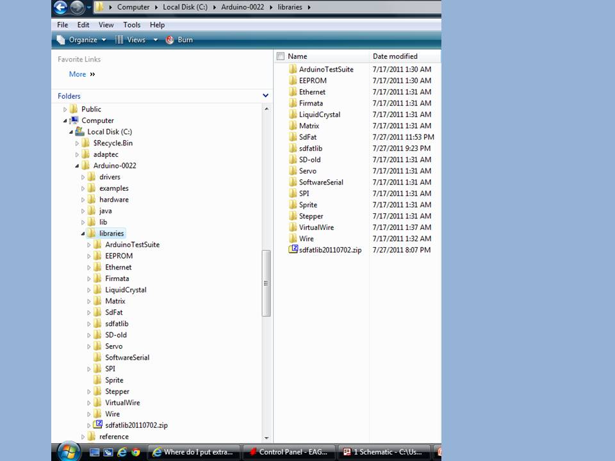Open the Wire folder from the file list
This screenshot has width=615, height=461.
tap(306, 238)
